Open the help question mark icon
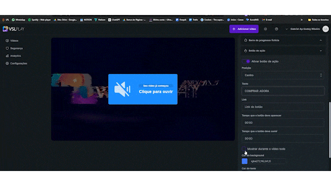The image size is (331, 186). (276, 29)
